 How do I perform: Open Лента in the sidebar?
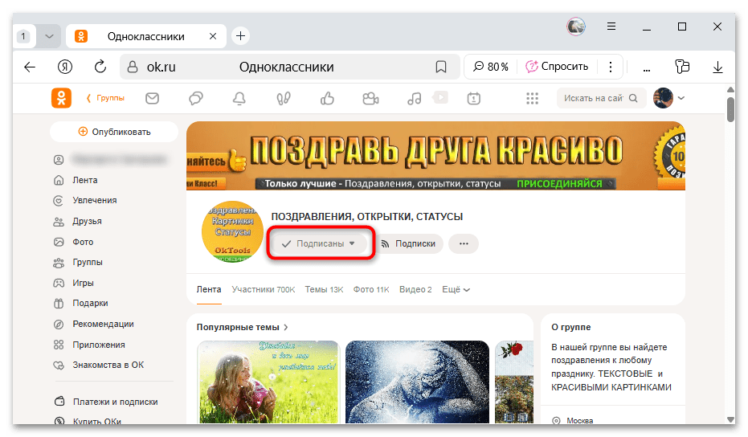(x=85, y=180)
